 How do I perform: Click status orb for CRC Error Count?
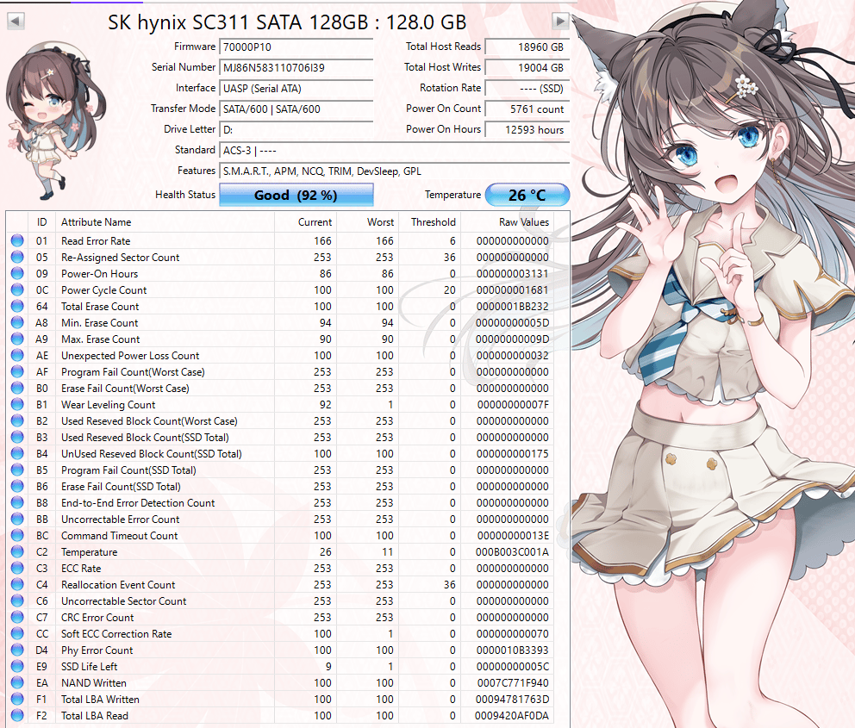point(17,617)
